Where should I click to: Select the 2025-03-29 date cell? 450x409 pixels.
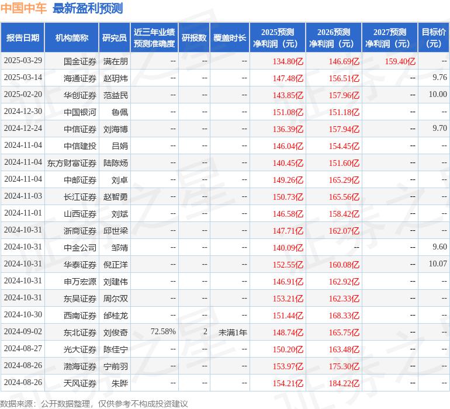[23, 61]
